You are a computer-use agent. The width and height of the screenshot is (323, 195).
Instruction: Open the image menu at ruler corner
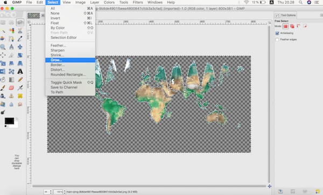29,22
